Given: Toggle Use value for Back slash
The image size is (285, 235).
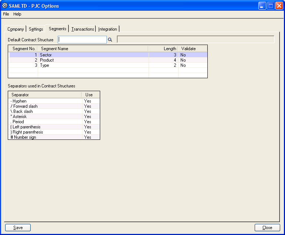Looking at the screenshot, I should (91, 111).
